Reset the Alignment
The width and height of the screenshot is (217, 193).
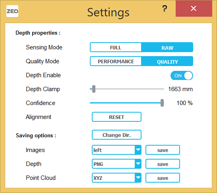click(116, 117)
